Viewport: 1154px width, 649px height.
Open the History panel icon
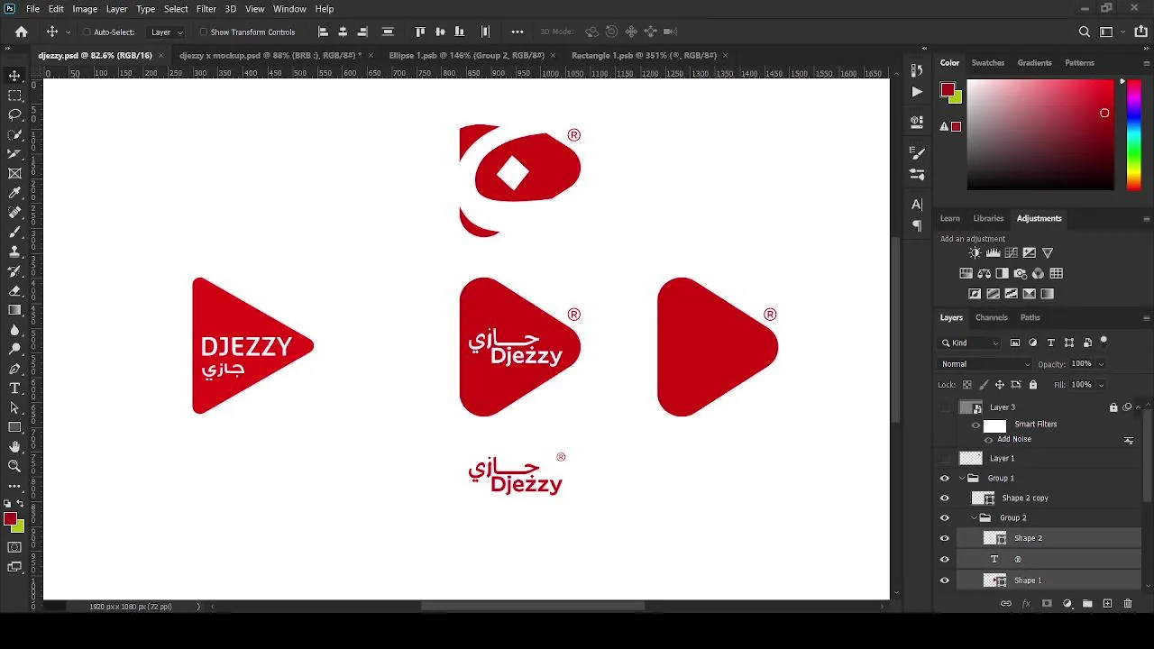(917, 70)
